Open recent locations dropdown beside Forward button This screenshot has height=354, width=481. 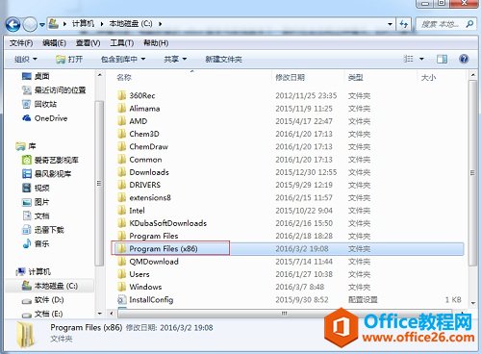click(42, 25)
